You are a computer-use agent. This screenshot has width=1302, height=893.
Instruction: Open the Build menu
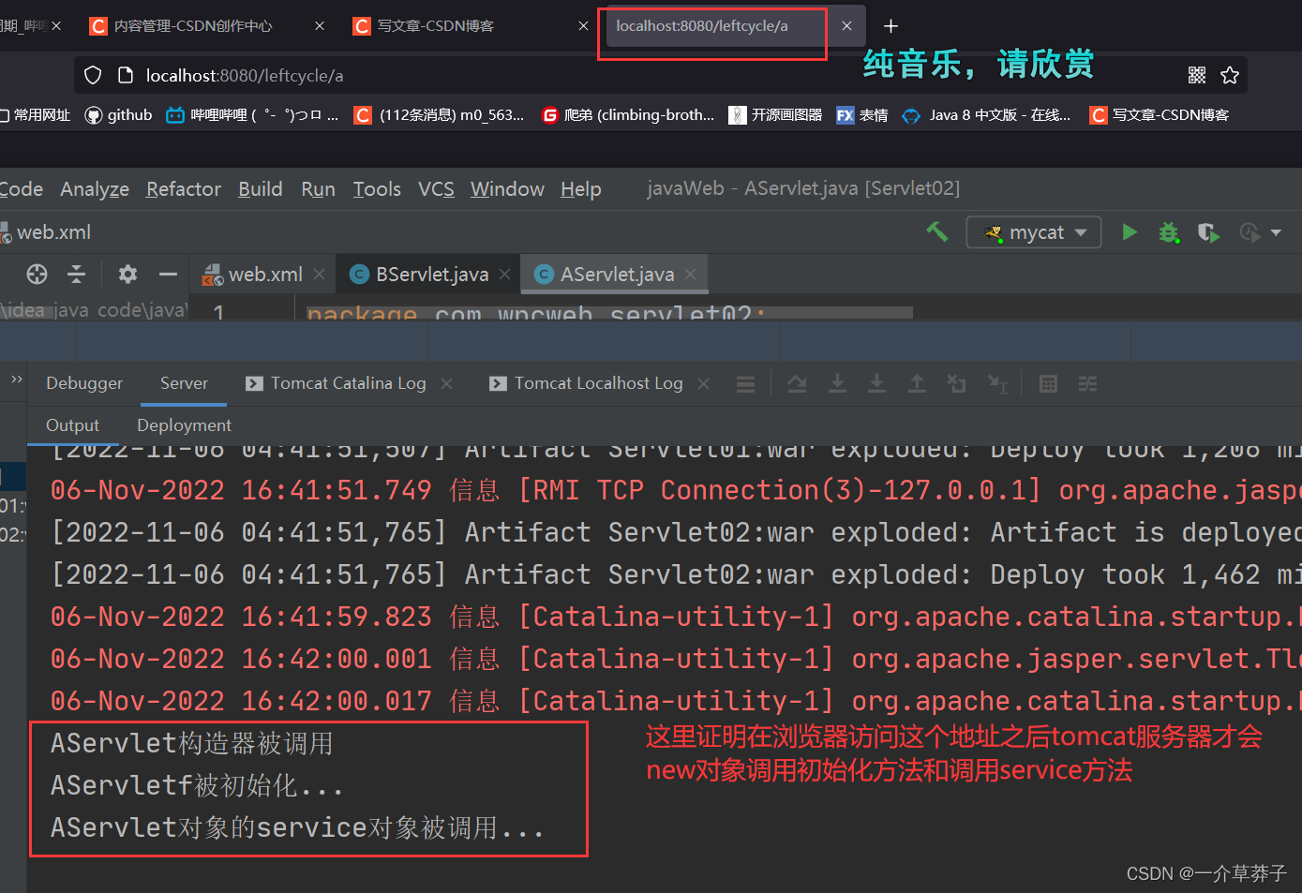pyautogui.click(x=261, y=189)
